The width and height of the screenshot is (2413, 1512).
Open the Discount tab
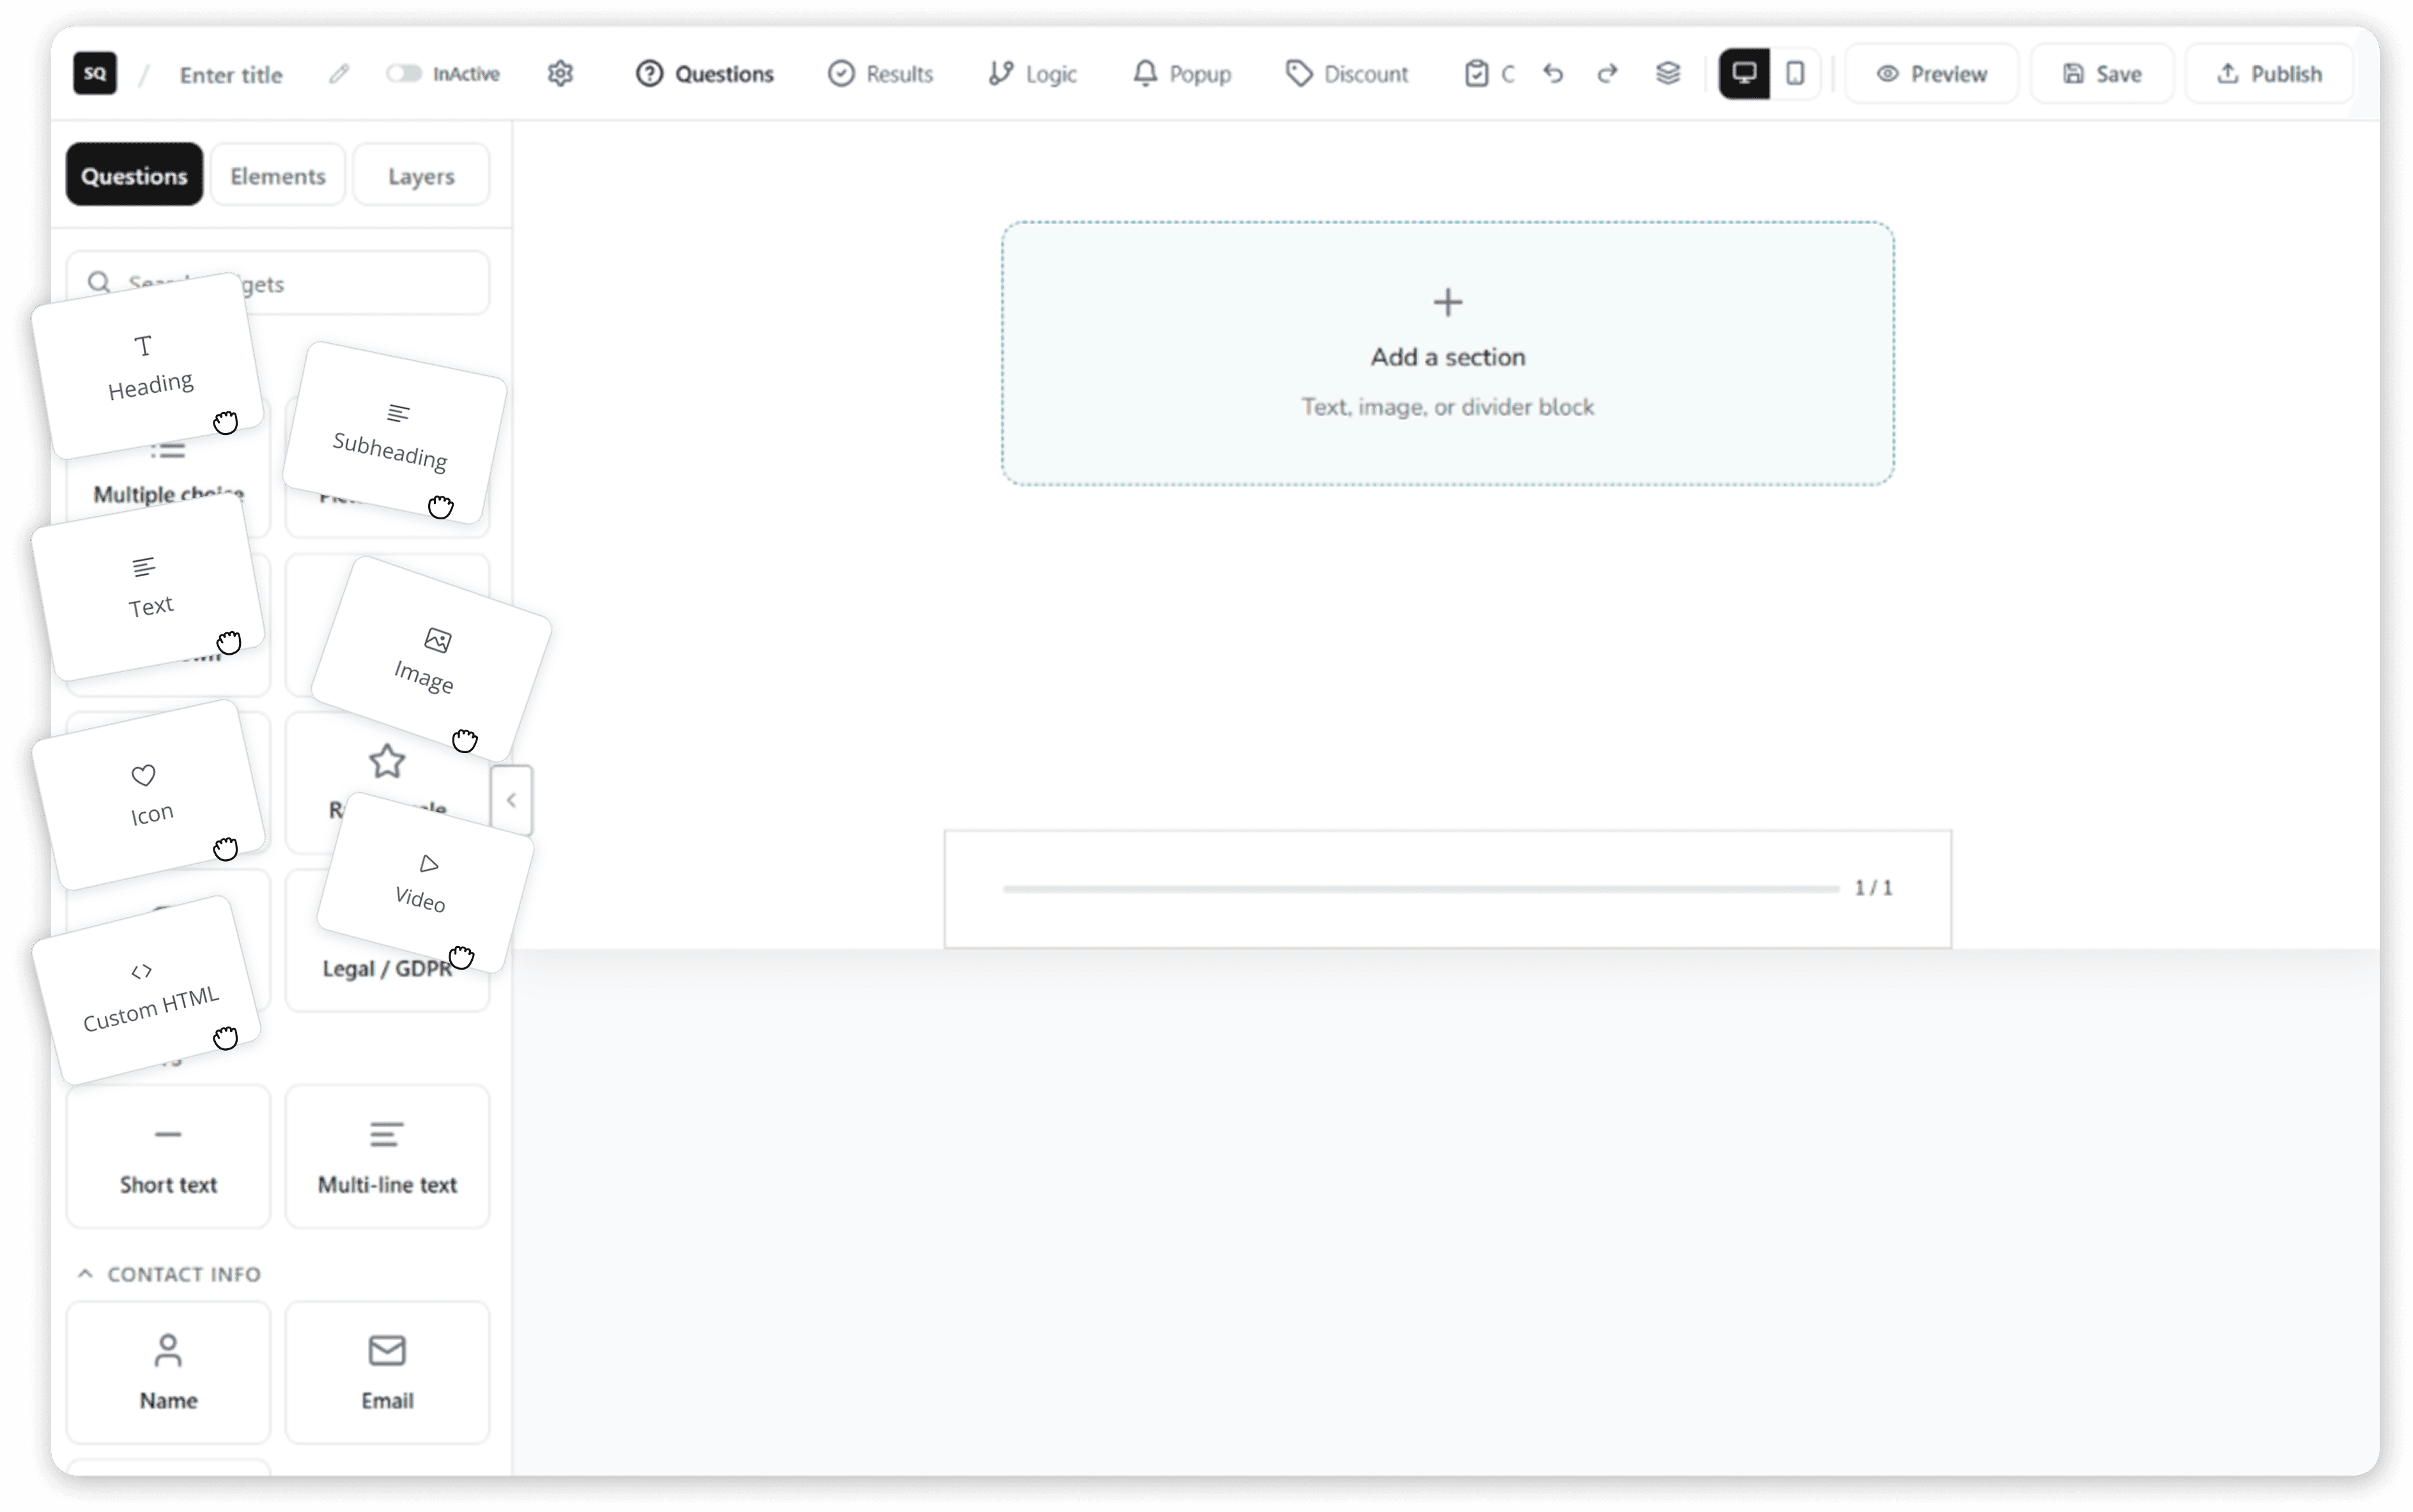click(1346, 73)
